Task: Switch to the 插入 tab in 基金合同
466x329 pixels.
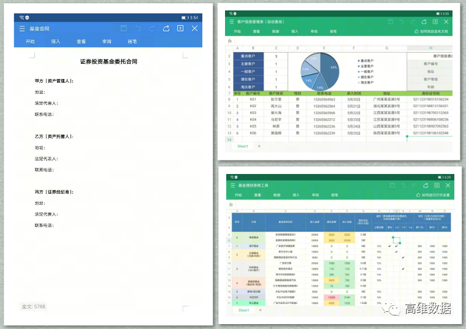Action: [x=56, y=42]
